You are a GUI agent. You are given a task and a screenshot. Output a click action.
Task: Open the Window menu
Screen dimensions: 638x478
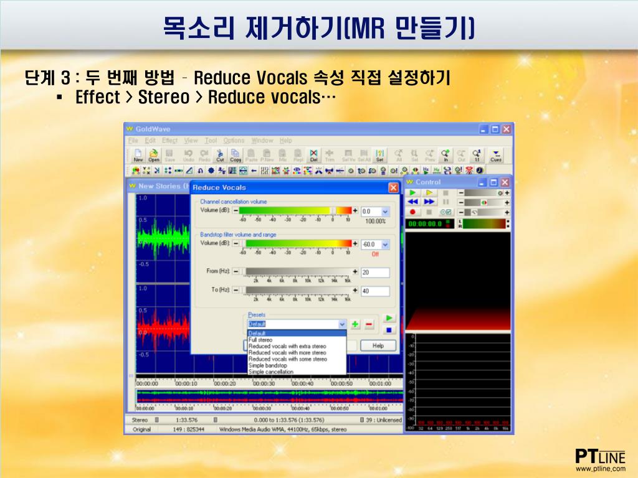click(262, 140)
